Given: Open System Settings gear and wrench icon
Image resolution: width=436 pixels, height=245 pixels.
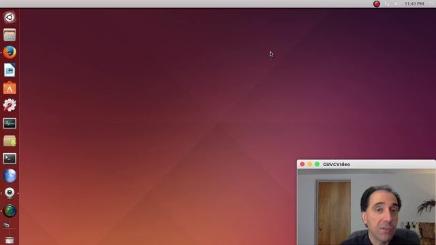Looking at the screenshot, I should point(10,105).
